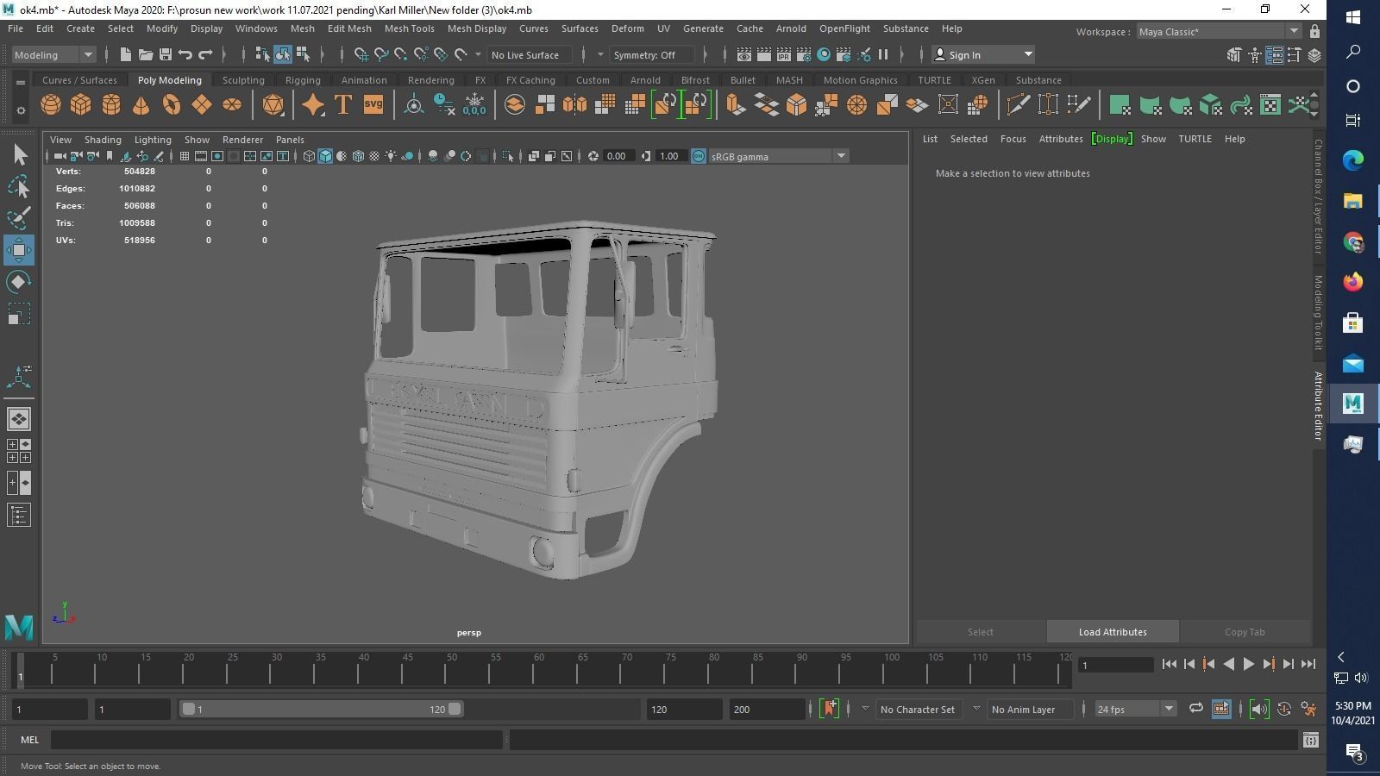Open the Workspace Maya Classic dropdown
The width and height of the screenshot is (1380, 776).
click(x=1219, y=32)
